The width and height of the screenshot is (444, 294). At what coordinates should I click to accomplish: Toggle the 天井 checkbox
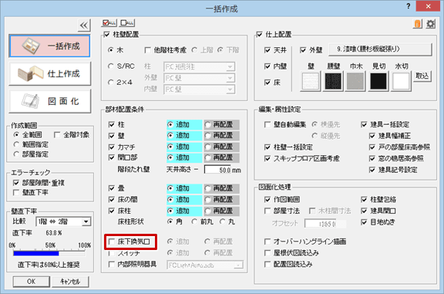click(267, 50)
